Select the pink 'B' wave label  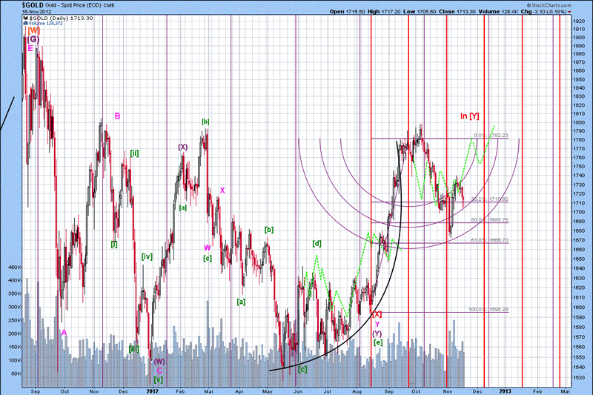point(117,115)
